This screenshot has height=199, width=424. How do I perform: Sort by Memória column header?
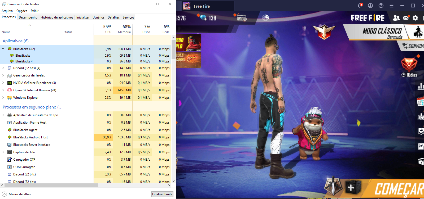(123, 29)
